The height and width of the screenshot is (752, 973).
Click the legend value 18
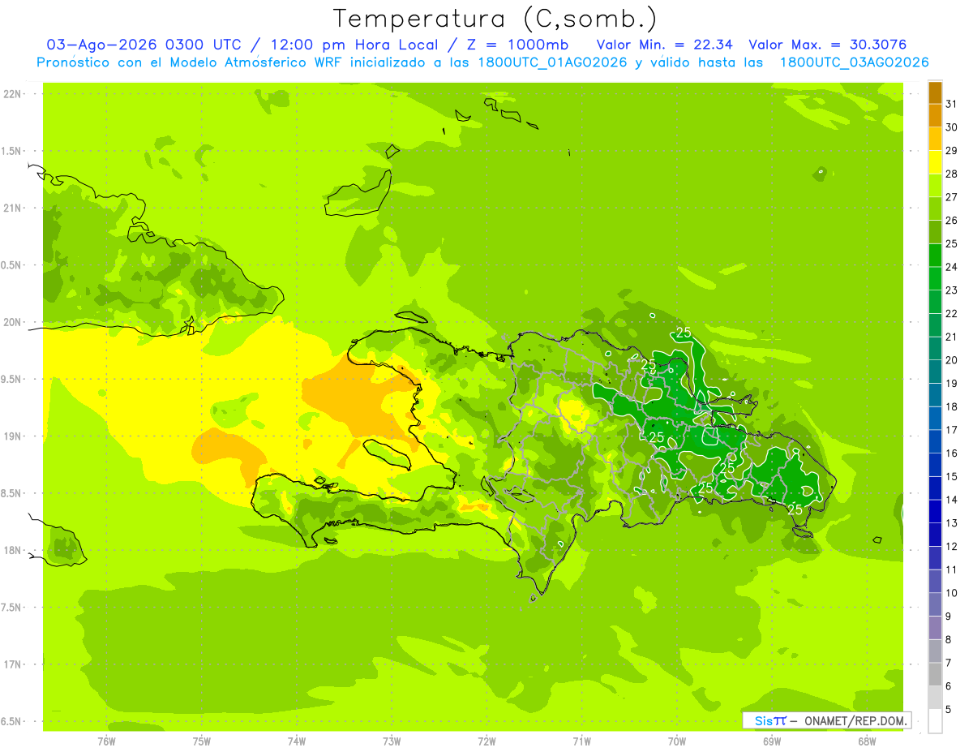coord(951,406)
